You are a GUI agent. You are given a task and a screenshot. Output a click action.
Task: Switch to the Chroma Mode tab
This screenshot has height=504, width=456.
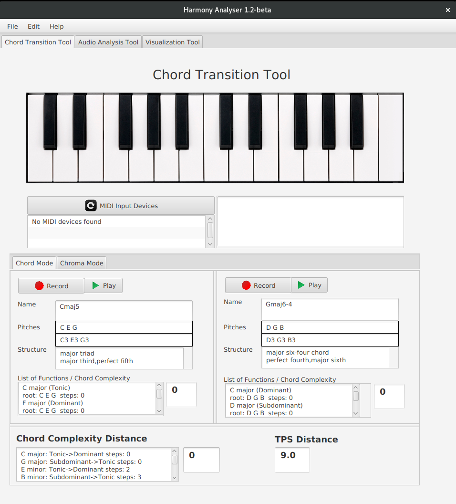(81, 263)
